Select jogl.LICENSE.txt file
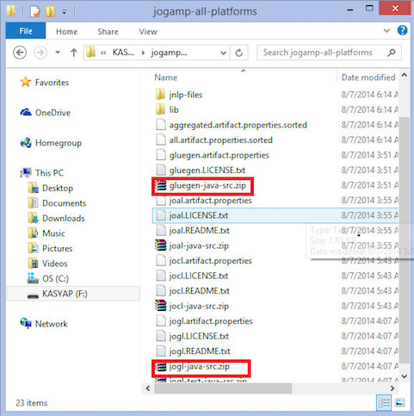This screenshot has width=414, height=416. coord(199,336)
